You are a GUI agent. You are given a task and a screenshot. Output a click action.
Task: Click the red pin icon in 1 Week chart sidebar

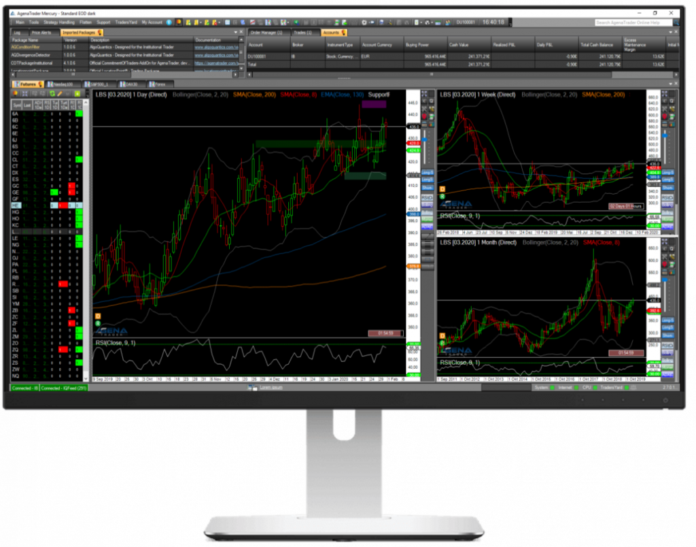665,116
